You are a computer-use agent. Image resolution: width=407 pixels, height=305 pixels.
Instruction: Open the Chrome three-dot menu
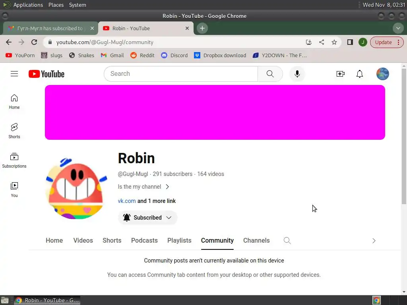[x=398, y=42]
